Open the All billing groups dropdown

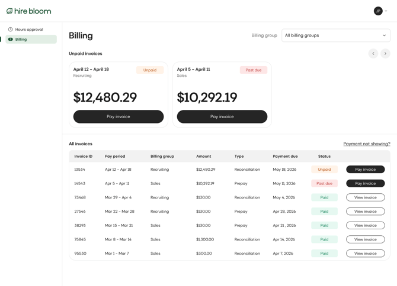click(336, 35)
